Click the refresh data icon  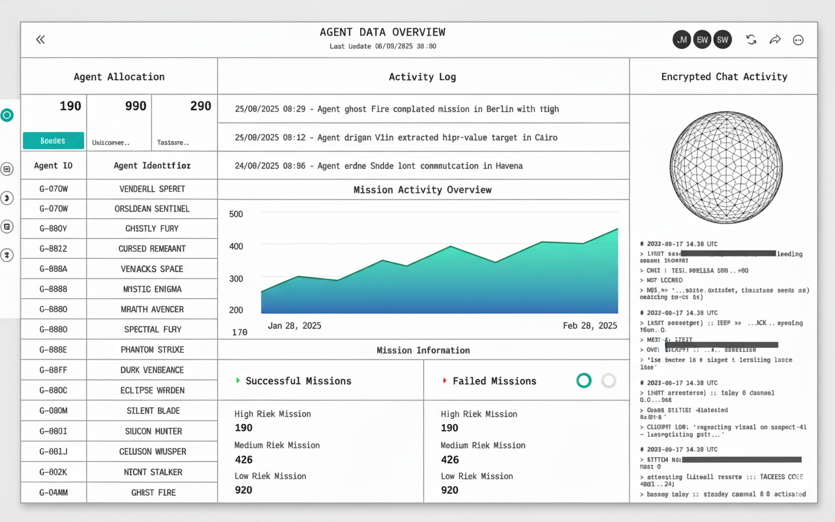tap(751, 40)
